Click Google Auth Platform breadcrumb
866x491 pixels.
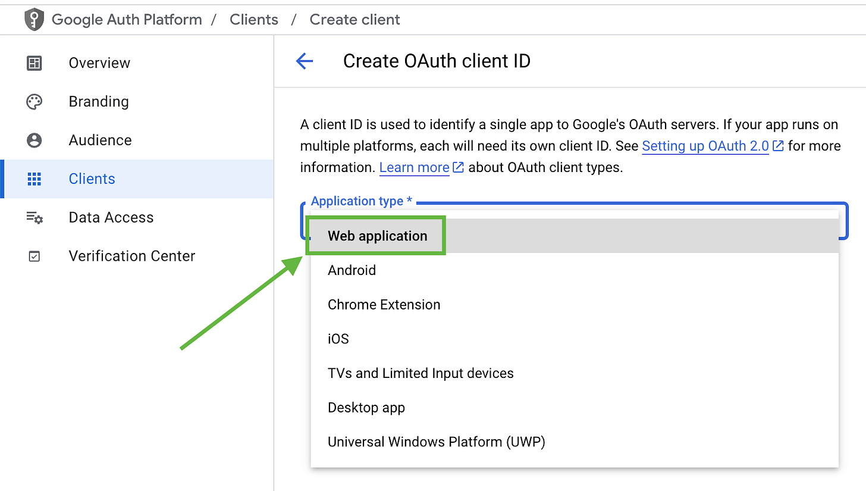coord(127,20)
